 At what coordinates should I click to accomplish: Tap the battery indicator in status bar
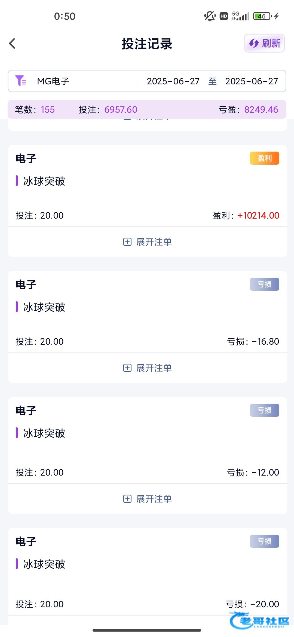pyautogui.click(x=262, y=16)
